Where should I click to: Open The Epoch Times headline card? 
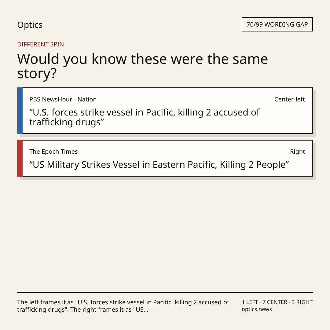tap(165, 158)
